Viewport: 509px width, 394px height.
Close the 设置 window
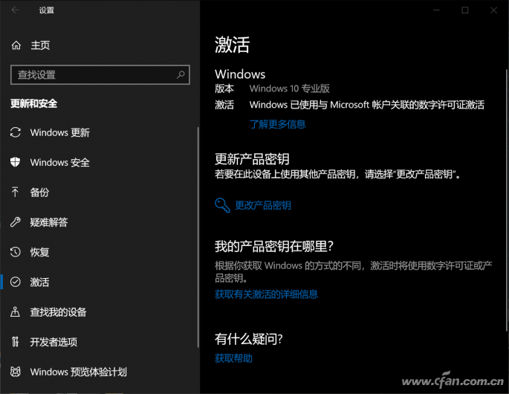493,10
